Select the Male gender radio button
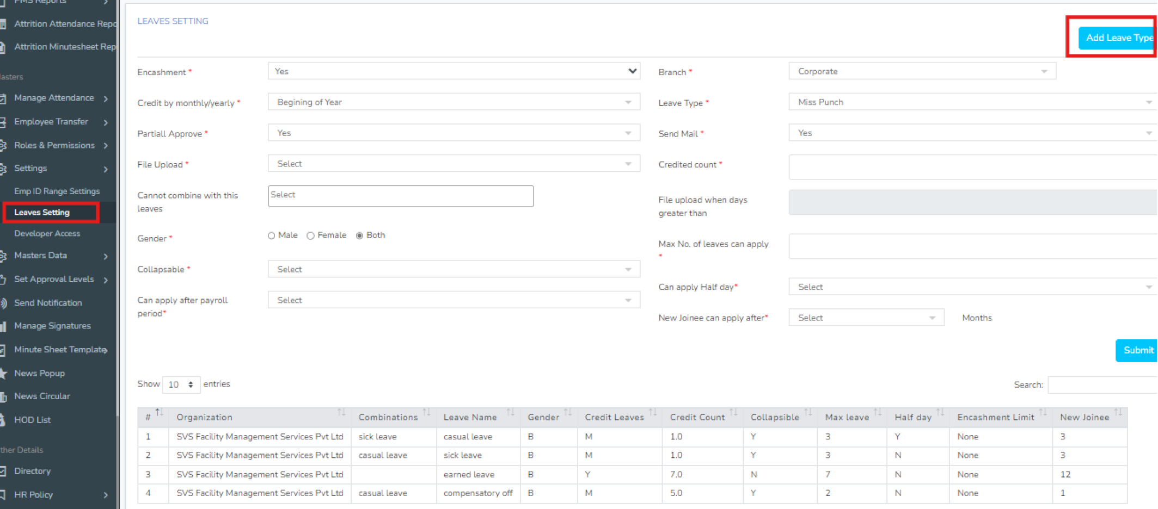The image size is (1158, 509). click(271, 235)
